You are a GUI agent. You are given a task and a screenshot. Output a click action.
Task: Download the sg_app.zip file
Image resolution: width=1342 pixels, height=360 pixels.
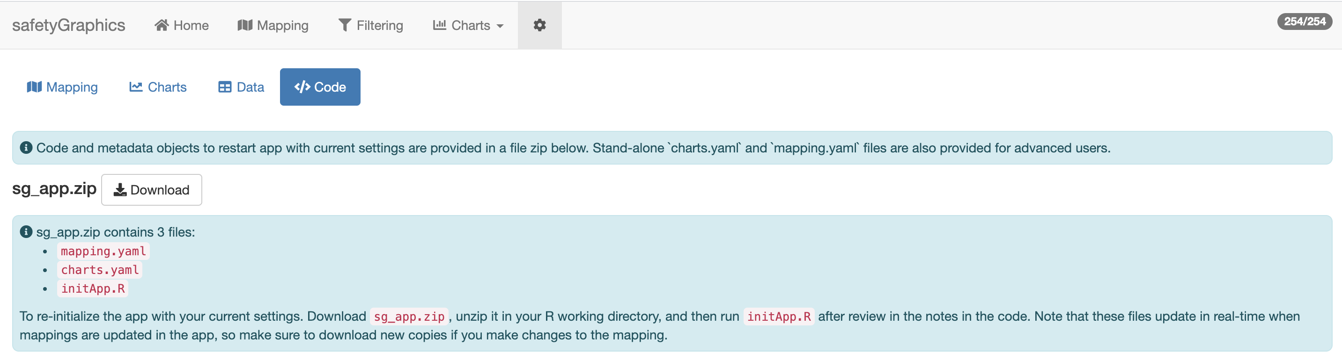152,190
